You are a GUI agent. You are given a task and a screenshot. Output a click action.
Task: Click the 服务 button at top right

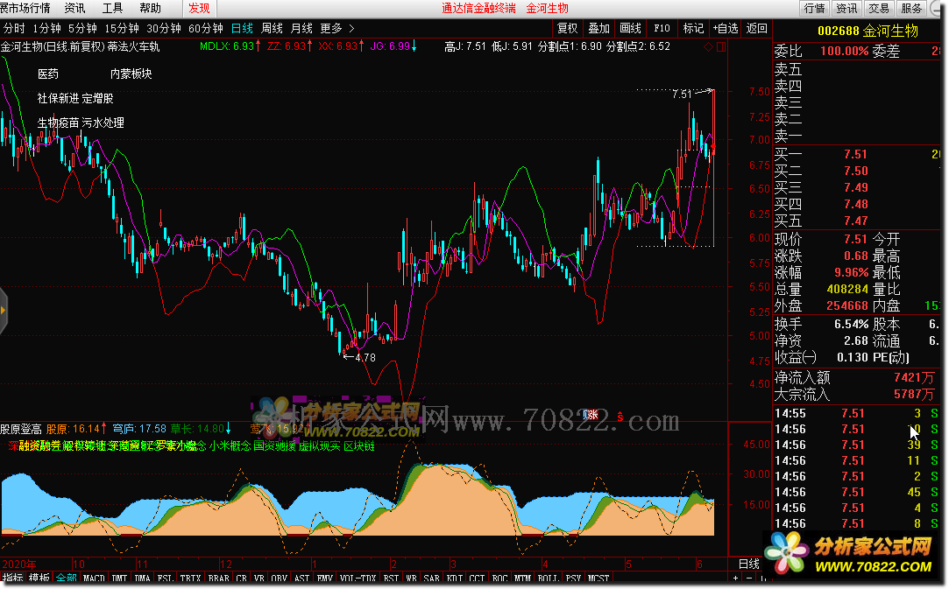point(911,8)
